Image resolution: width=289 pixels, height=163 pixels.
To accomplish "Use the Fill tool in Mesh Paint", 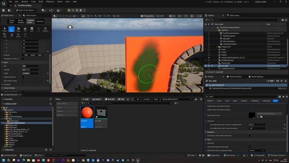I will click(x=25, y=29).
